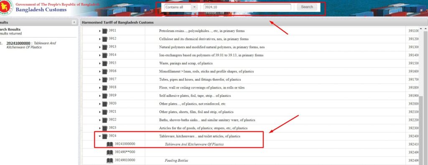Viewport: 428px width, 165px height.
Task: Click 'Monofilament >1mm, rods, sticks' description
Action: point(206,71)
